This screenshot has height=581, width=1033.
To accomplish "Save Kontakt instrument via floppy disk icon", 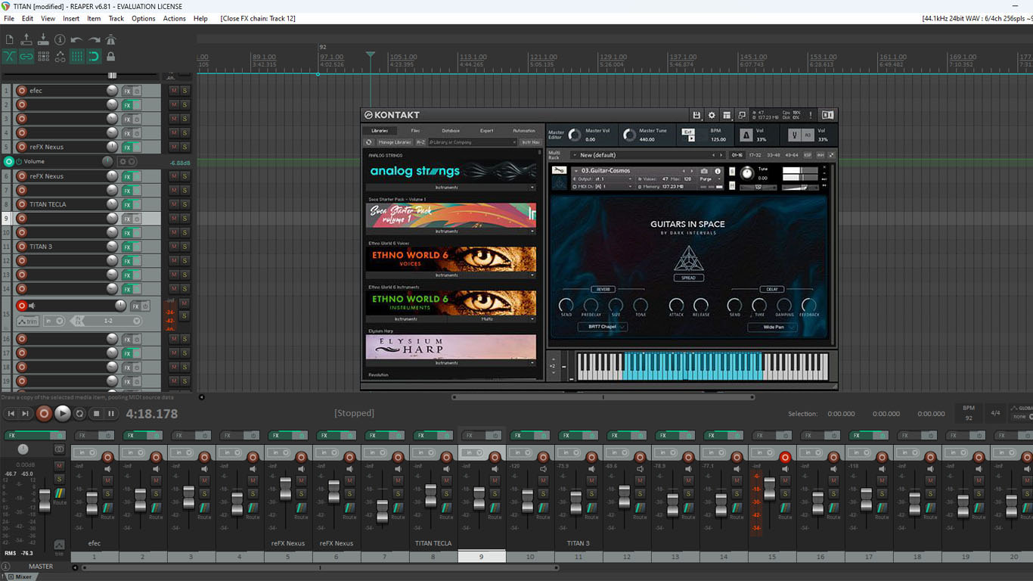I will (696, 115).
